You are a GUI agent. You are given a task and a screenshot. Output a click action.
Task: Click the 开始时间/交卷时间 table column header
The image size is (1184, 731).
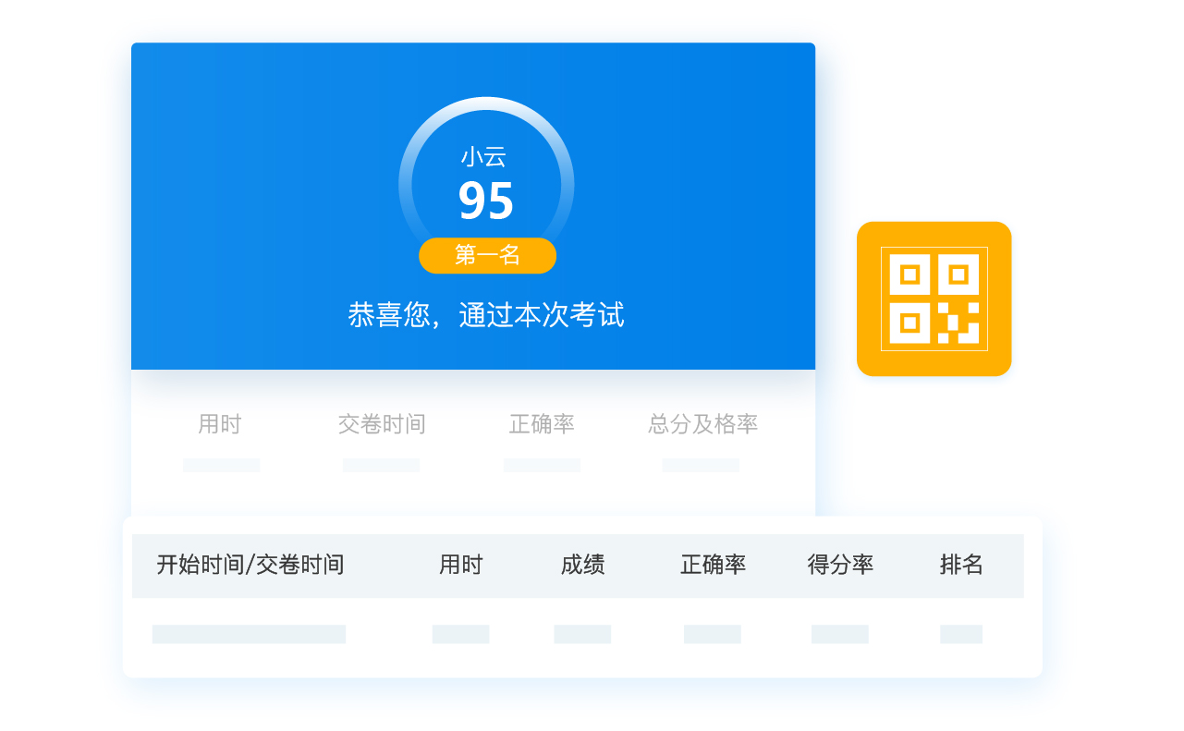click(250, 565)
